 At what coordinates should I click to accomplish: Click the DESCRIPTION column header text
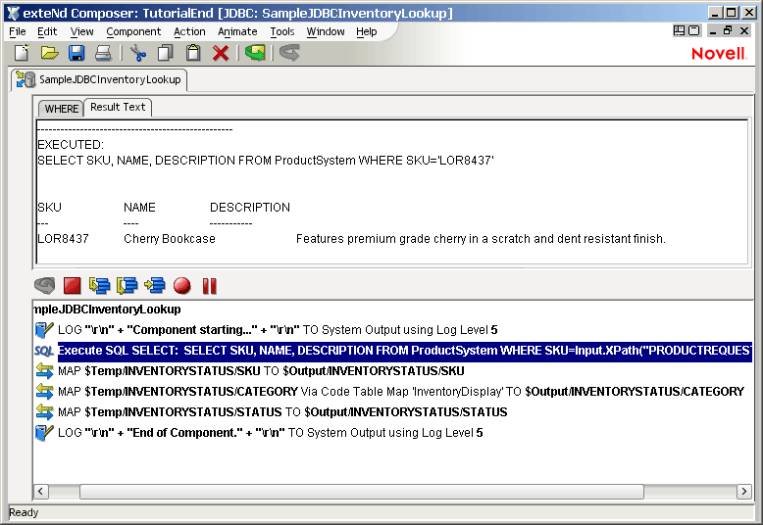pos(250,208)
